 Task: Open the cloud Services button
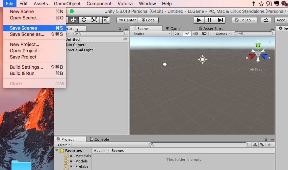(x=266, y=20)
